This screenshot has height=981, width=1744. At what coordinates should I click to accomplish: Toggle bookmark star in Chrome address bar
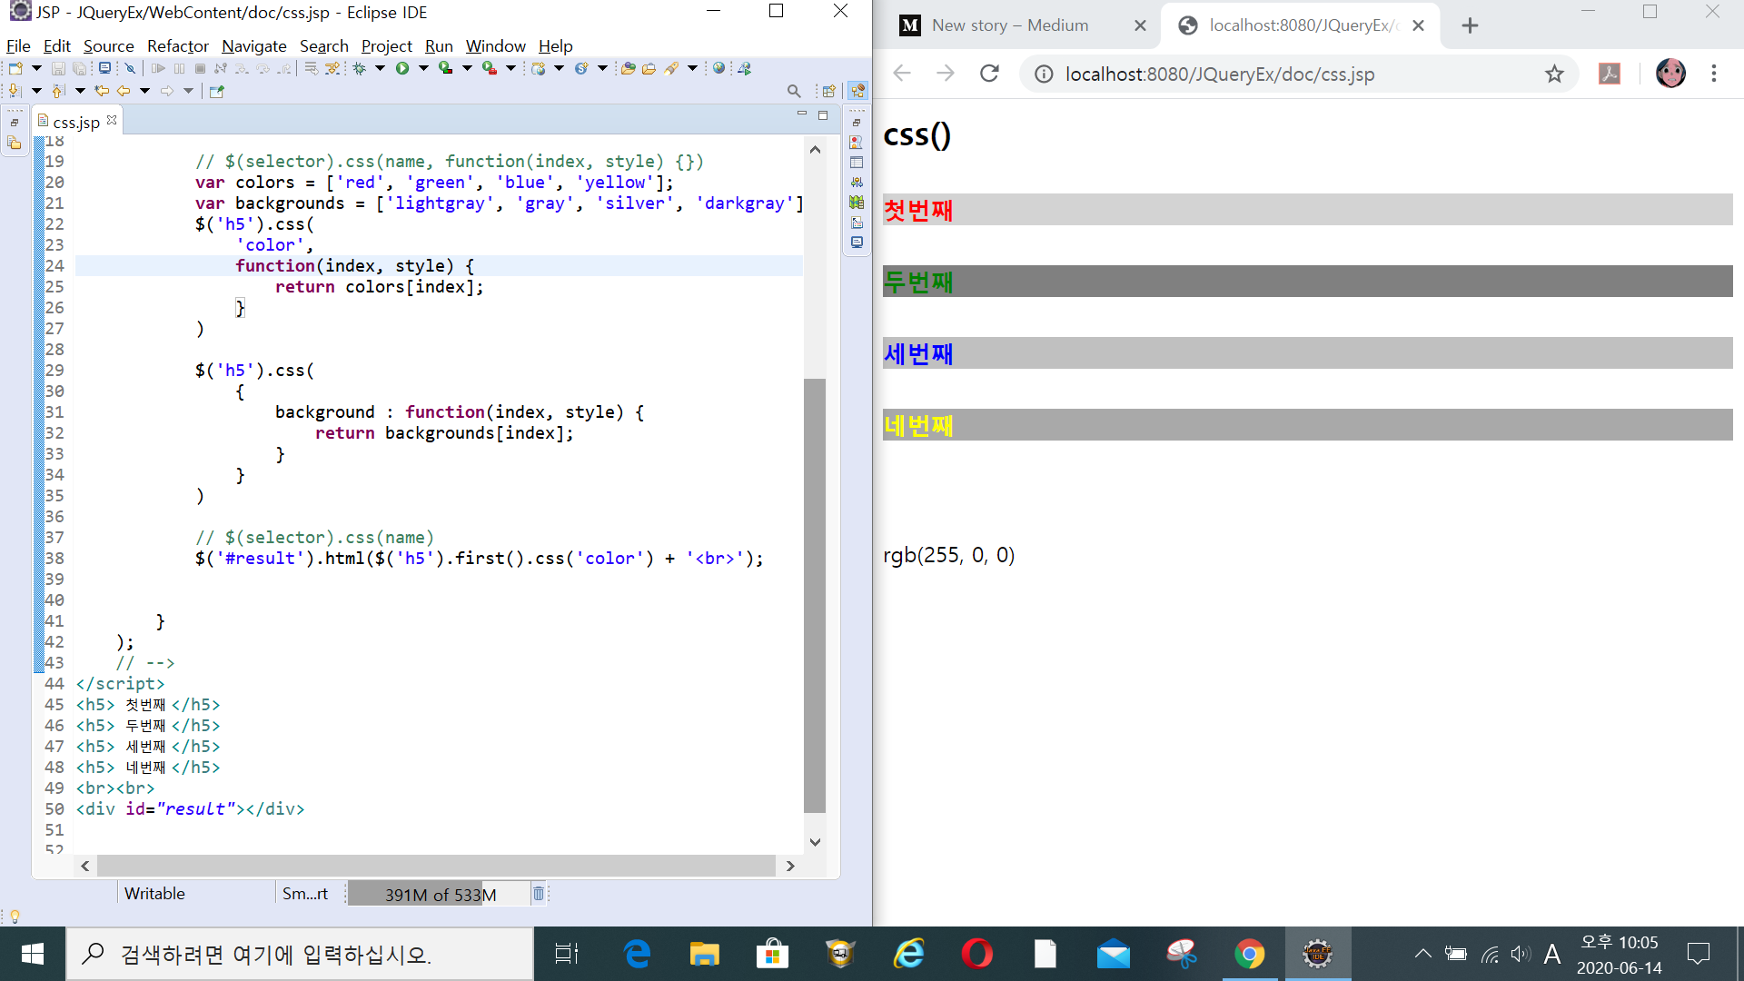click(1554, 74)
